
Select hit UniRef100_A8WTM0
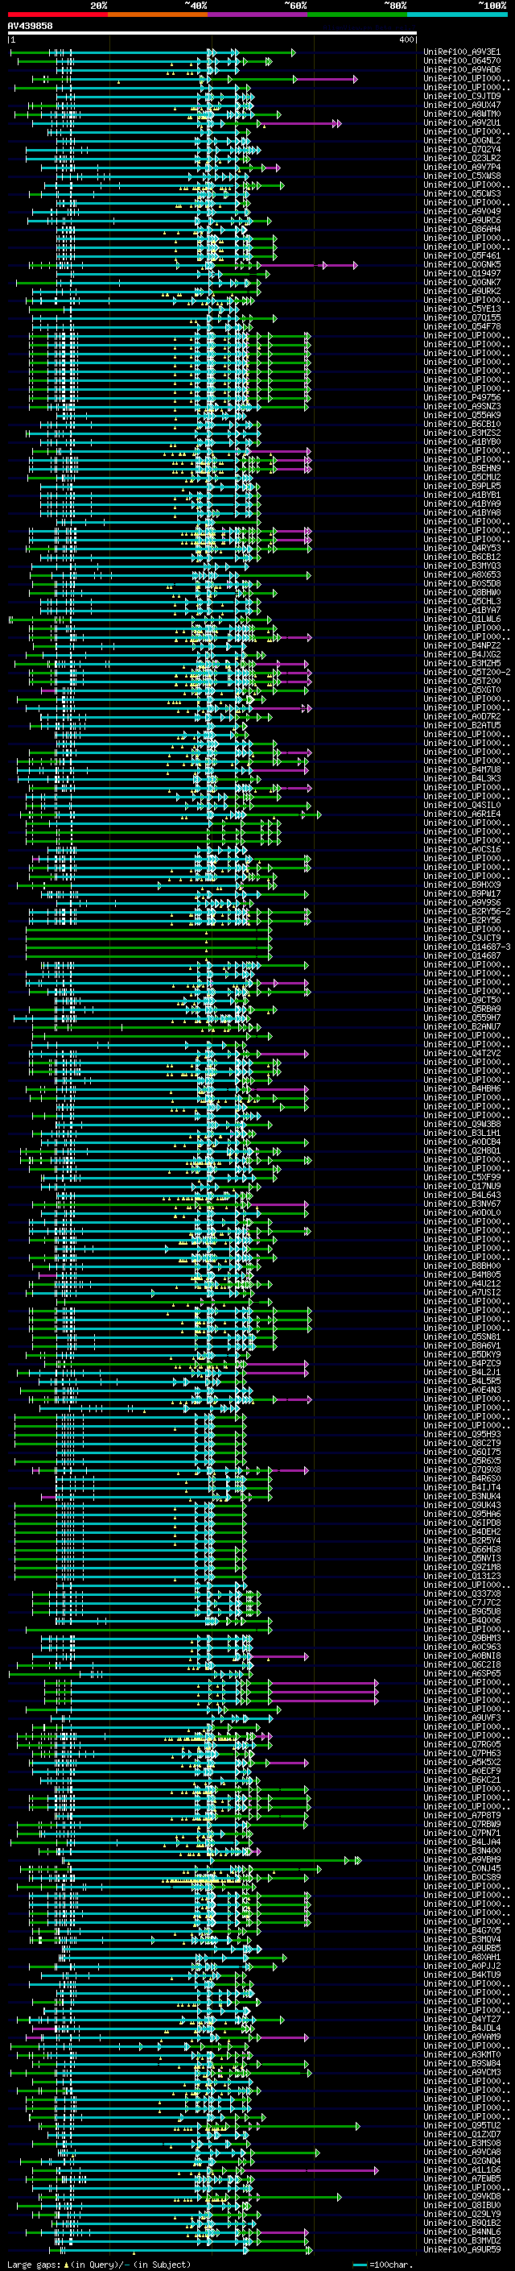462,114
